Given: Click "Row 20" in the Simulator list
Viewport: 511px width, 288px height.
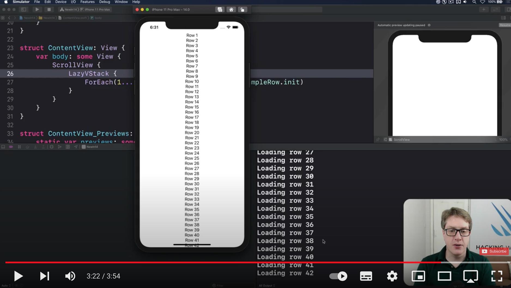Looking at the screenshot, I should pos(192,133).
